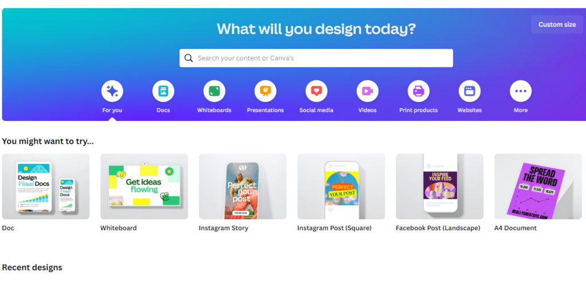This screenshot has width=586, height=282.
Task: Open the Whiteboards category icon
Action: coord(214,91)
